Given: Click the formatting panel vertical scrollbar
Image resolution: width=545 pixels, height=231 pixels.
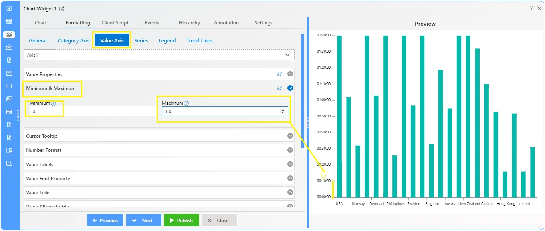Looking at the screenshot, I should point(303,91).
